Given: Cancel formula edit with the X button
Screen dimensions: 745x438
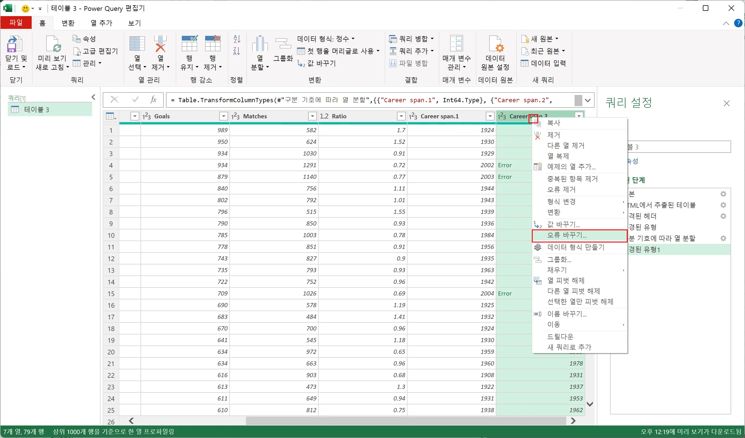Looking at the screenshot, I should 114,100.
